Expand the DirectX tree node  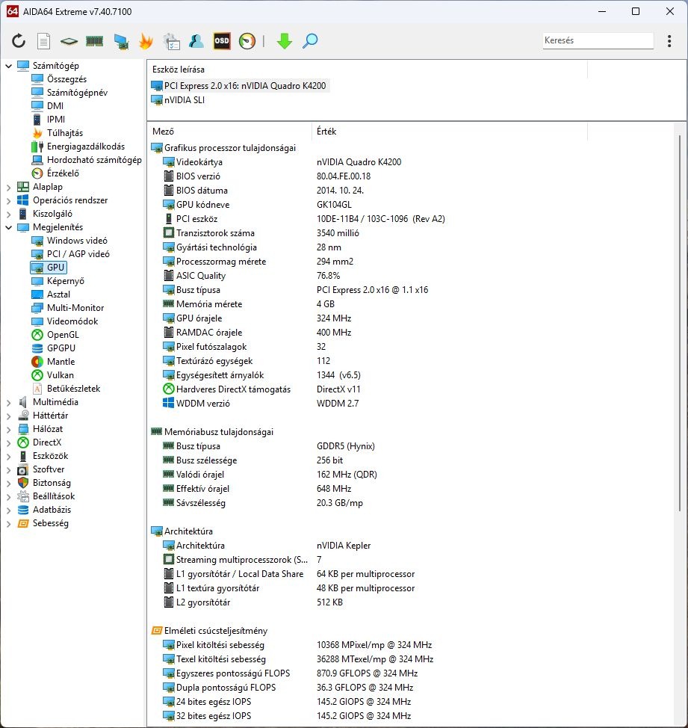point(8,443)
